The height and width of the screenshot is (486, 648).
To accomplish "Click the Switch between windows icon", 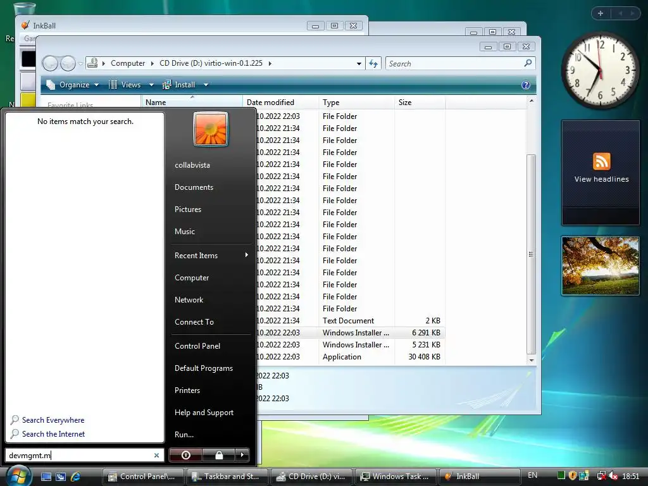I will [61, 477].
